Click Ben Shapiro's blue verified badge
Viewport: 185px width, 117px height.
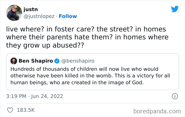57,61
